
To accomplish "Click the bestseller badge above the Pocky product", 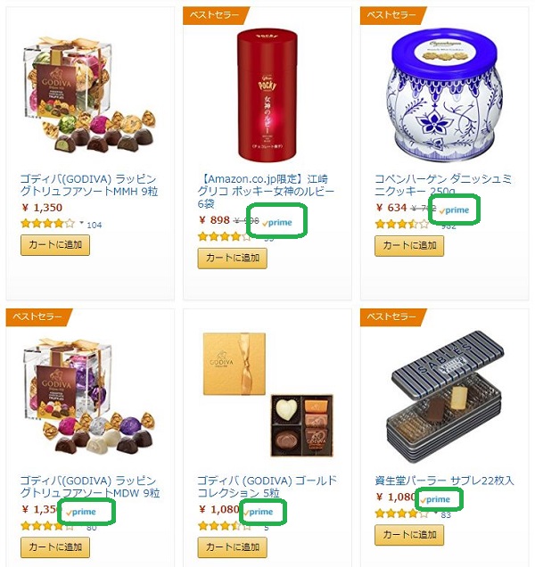I will pos(217,15).
